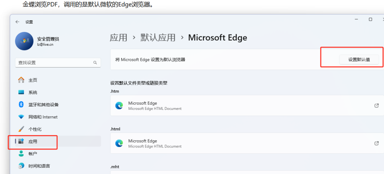Viewport: 384px width, 174px height.
Task: Click the 设置默认文件类型或链接类型 heading
Action: coord(139,83)
